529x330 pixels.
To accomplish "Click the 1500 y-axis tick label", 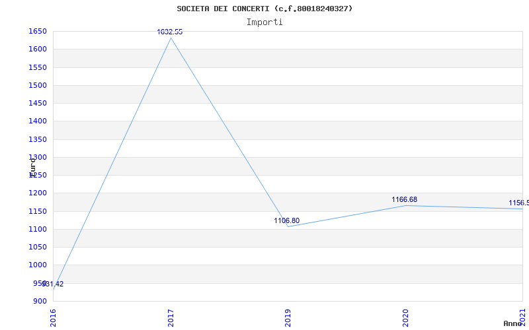I will pyautogui.click(x=38, y=85).
